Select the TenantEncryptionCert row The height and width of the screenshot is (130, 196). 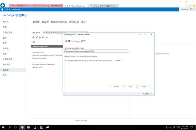click(x=47, y=46)
